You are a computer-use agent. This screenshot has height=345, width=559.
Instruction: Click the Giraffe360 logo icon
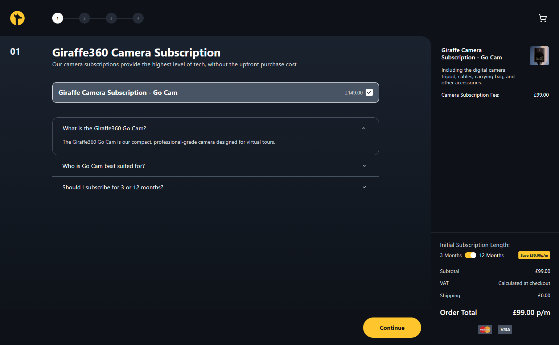17,18
